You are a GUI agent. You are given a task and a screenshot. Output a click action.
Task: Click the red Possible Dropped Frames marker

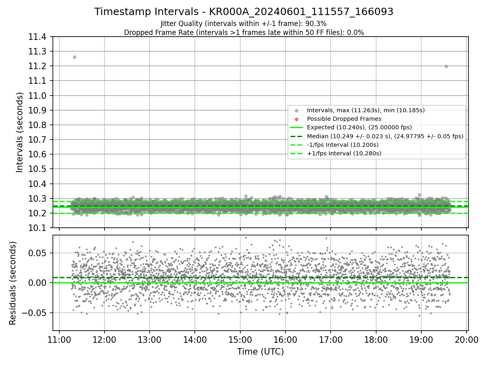[x=296, y=119]
